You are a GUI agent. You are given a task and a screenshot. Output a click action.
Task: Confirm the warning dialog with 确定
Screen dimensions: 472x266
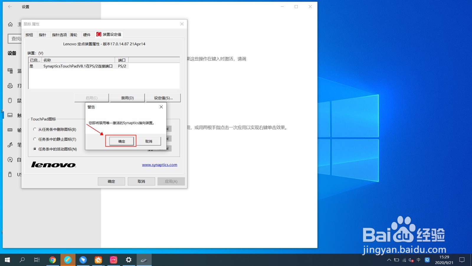coord(122,141)
